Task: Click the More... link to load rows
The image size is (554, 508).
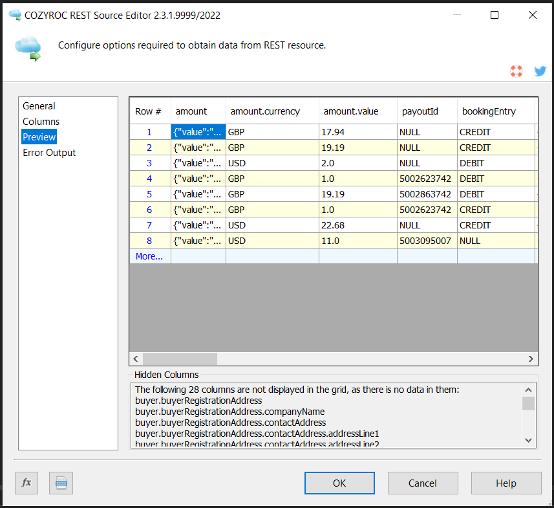Action: [x=149, y=256]
